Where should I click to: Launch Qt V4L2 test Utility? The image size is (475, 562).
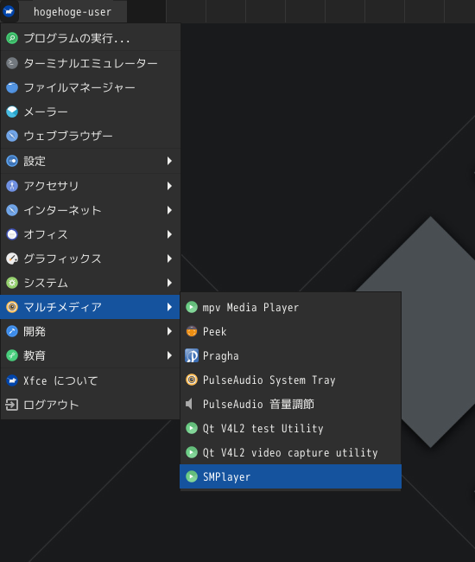click(x=291, y=428)
